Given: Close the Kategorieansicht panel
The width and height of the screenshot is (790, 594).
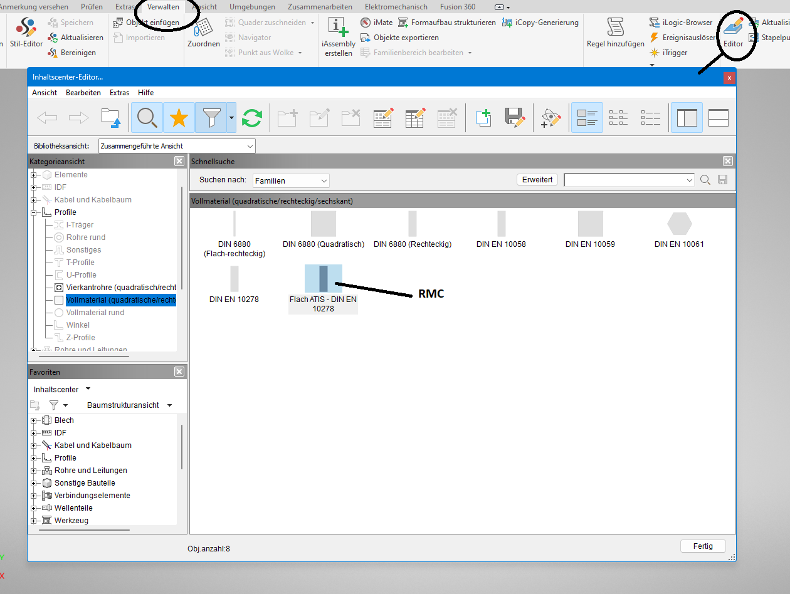Looking at the screenshot, I should click(179, 162).
